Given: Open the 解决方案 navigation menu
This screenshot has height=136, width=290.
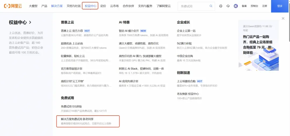Looking at the screenshot, I should click(x=57, y=6).
